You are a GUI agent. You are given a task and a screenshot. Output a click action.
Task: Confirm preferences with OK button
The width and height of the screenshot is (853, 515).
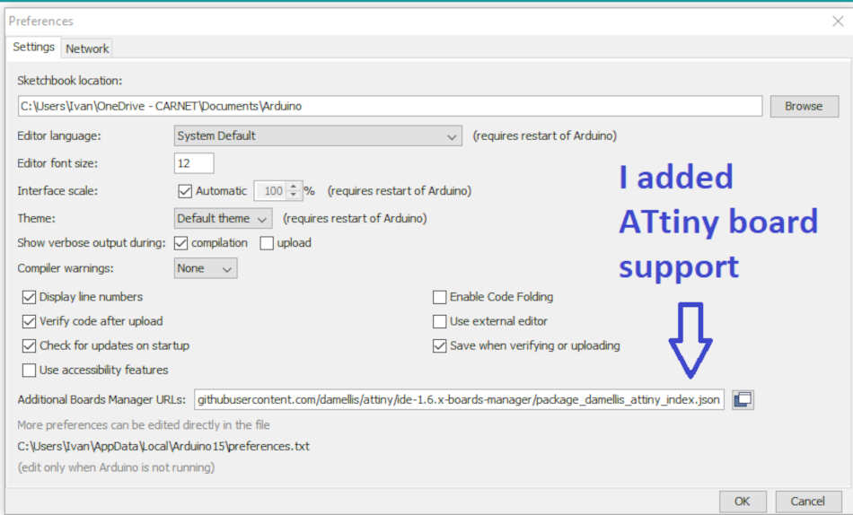coord(743,501)
